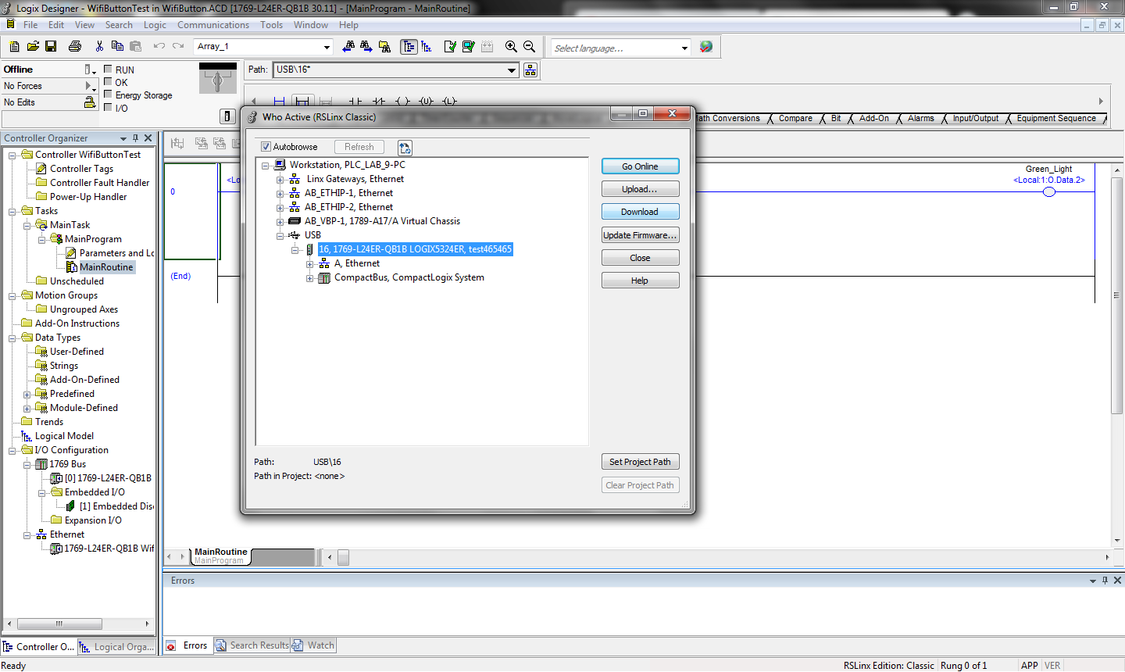The height and width of the screenshot is (672, 1125).
Task: Click the Cut scissors icon
Action: click(99, 47)
